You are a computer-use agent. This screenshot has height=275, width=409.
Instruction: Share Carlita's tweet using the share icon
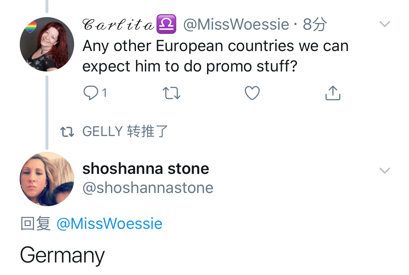click(333, 93)
